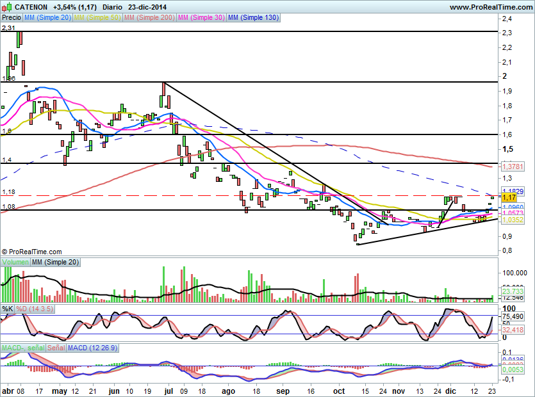Select the red Señal indicator label

click(54, 348)
